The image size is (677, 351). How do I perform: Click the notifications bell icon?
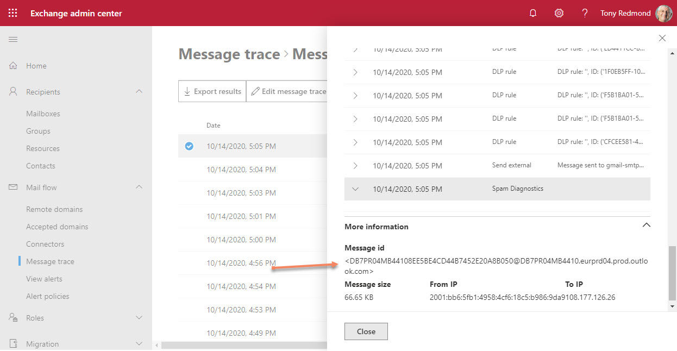coord(532,13)
